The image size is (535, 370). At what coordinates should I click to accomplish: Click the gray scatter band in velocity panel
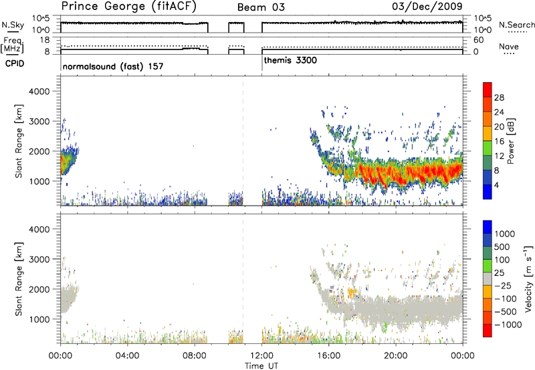(409, 310)
